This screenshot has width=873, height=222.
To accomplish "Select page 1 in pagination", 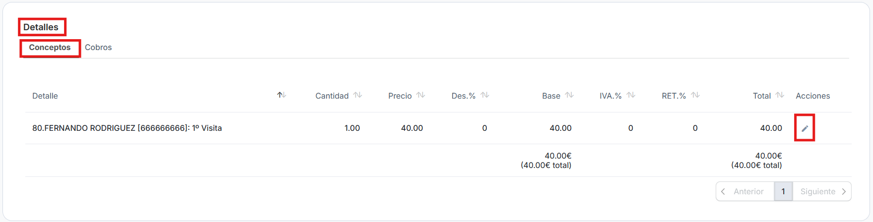I will coord(783,192).
